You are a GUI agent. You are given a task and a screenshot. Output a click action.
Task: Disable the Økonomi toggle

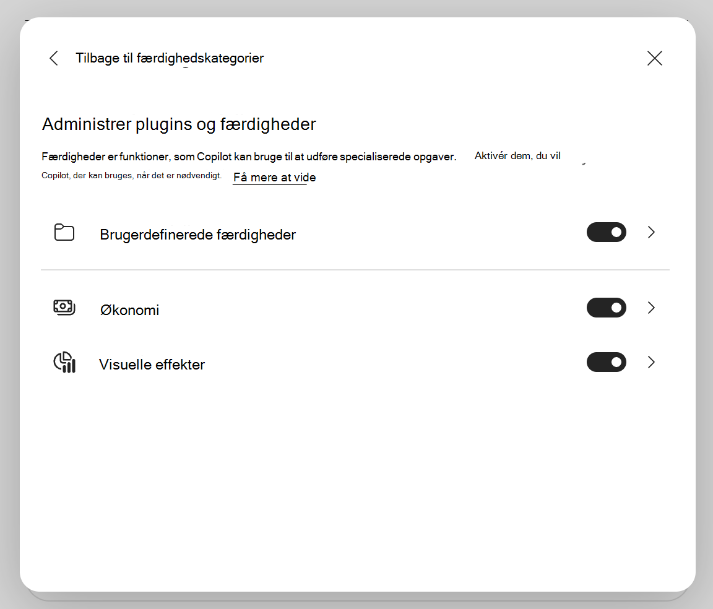(x=606, y=308)
